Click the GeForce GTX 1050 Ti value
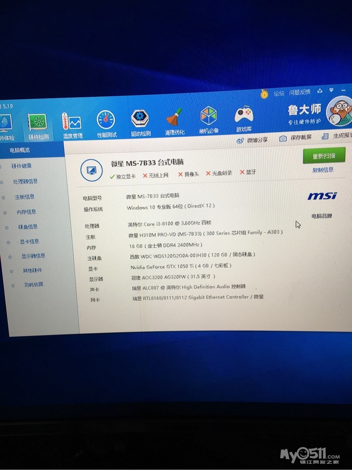The width and height of the screenshot is (352, 470). click(181, 266)
